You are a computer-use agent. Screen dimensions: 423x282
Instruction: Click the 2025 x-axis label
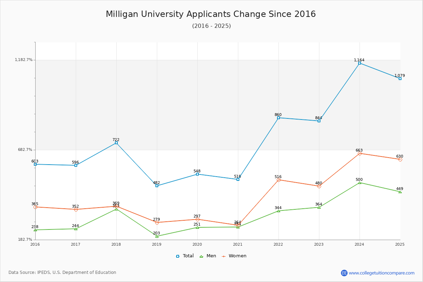[400, 244]
